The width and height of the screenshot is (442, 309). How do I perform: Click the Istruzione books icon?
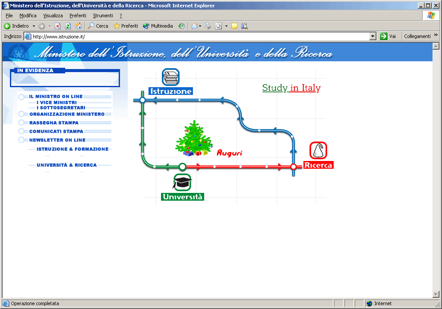[x=170, y=77]
